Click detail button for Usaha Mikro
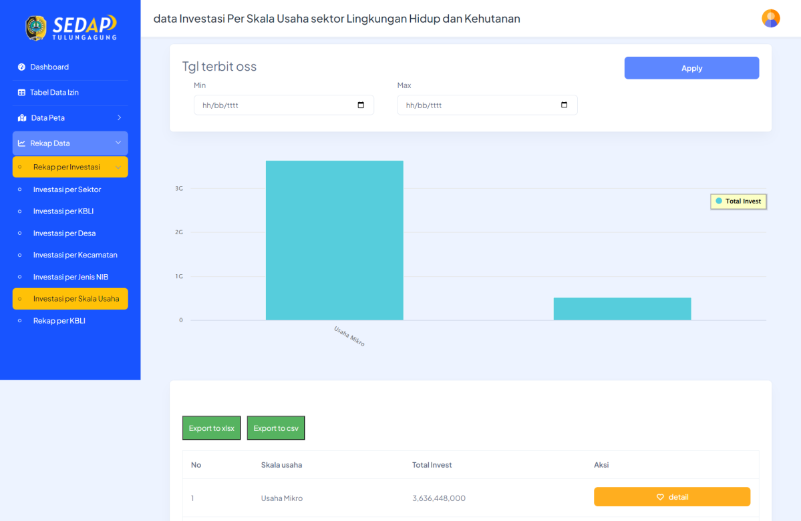The width and height of the screenshot is (801, 521). click(672, 497)
